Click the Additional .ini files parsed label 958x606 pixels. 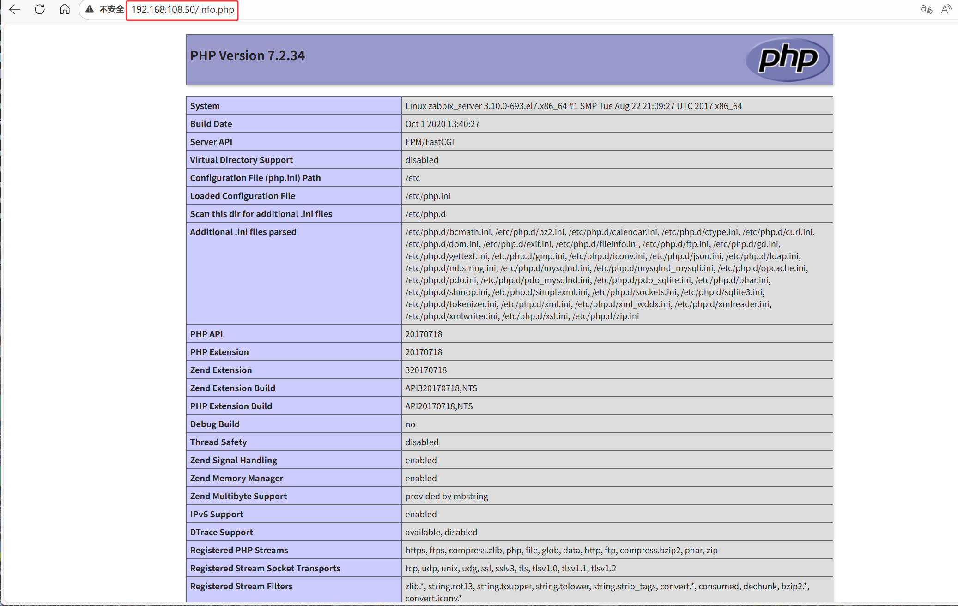pos(243,232)
